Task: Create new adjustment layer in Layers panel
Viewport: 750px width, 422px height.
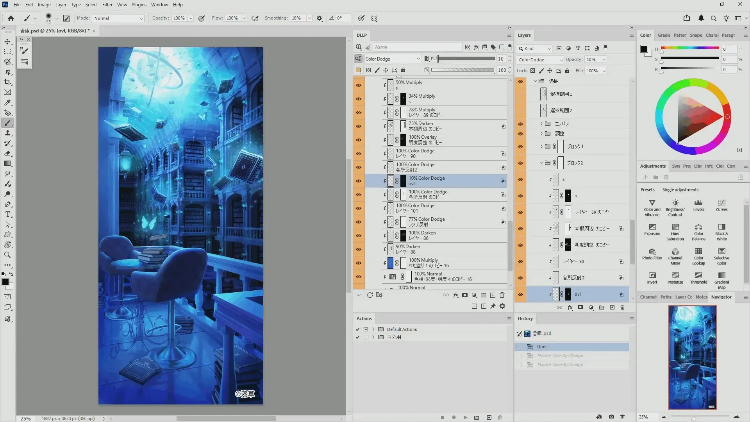Action: pos(591,308)
